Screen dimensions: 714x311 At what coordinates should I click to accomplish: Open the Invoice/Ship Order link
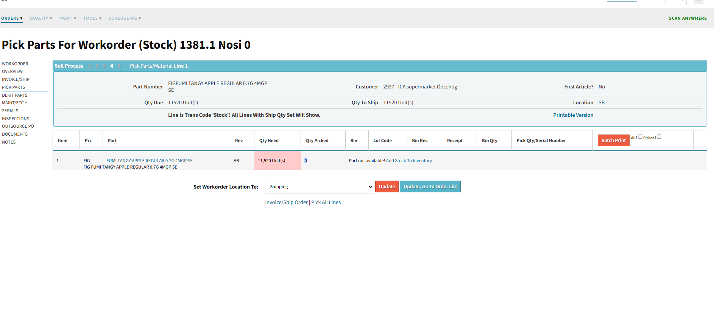[x=286, y=203]
